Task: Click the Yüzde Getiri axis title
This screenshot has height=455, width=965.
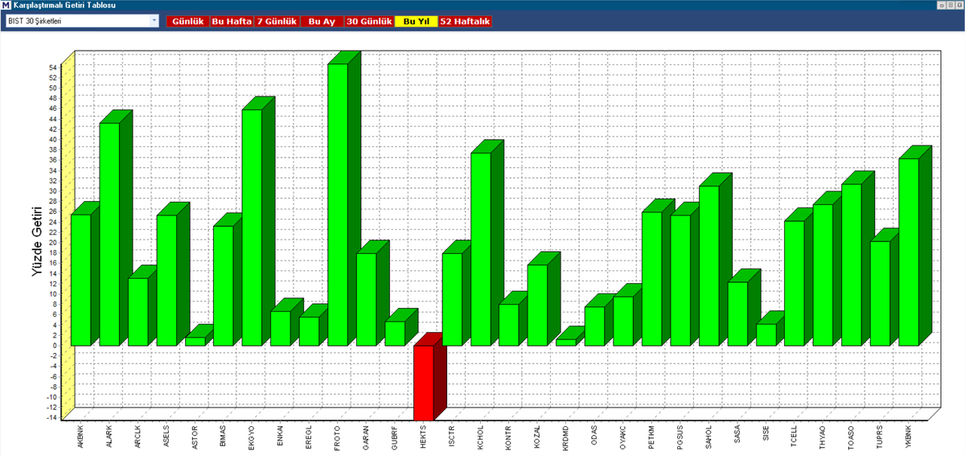Action: click(x=38, y=242)
